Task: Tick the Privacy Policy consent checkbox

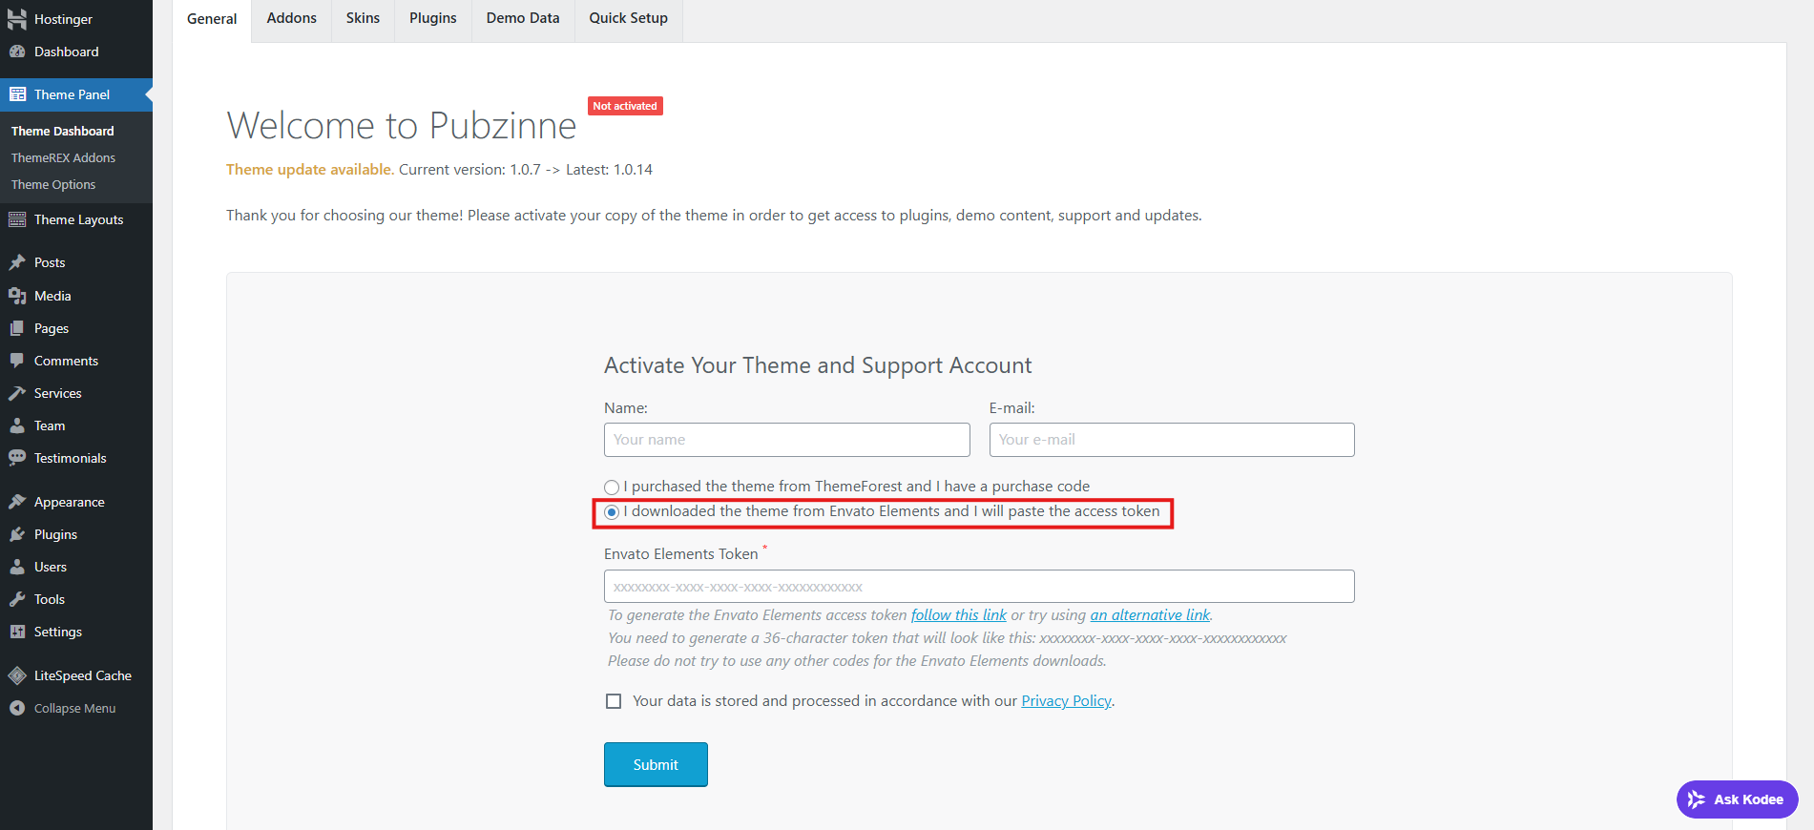Action: pos(614,701)
